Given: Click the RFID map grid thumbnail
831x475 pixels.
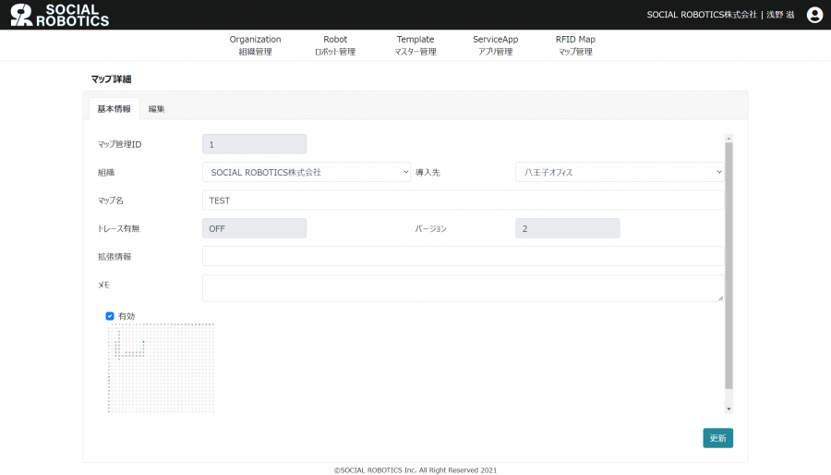Looking at the screenshot, I should click(161, 368).
